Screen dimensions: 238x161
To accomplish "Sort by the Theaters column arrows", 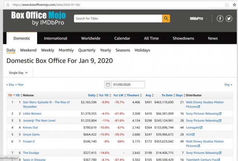I will coord(141,95).
